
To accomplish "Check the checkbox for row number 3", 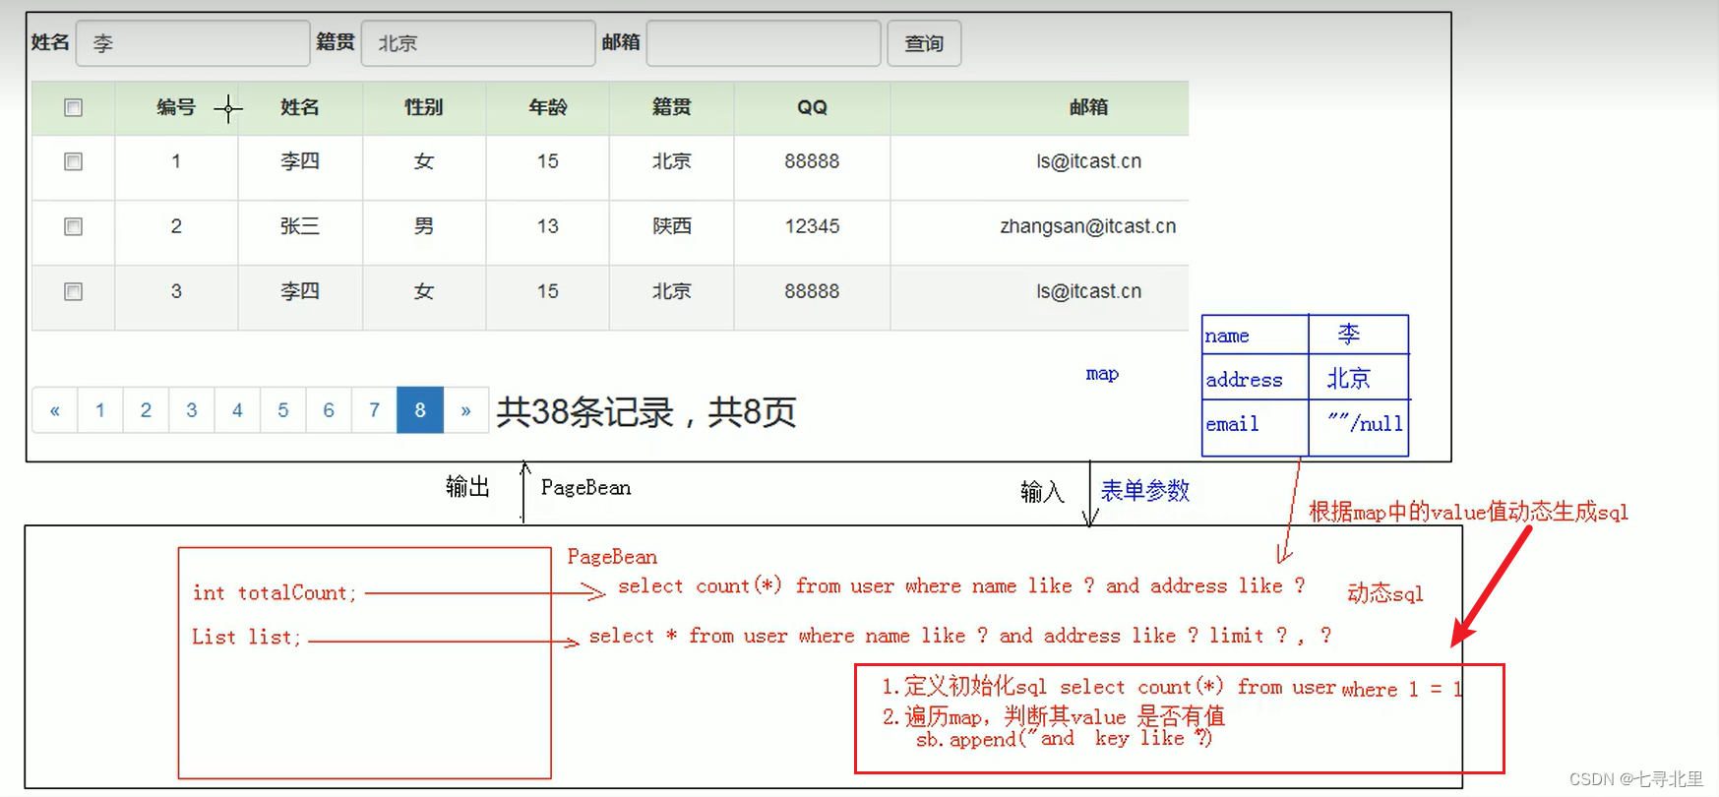I will tap(73, 291).
